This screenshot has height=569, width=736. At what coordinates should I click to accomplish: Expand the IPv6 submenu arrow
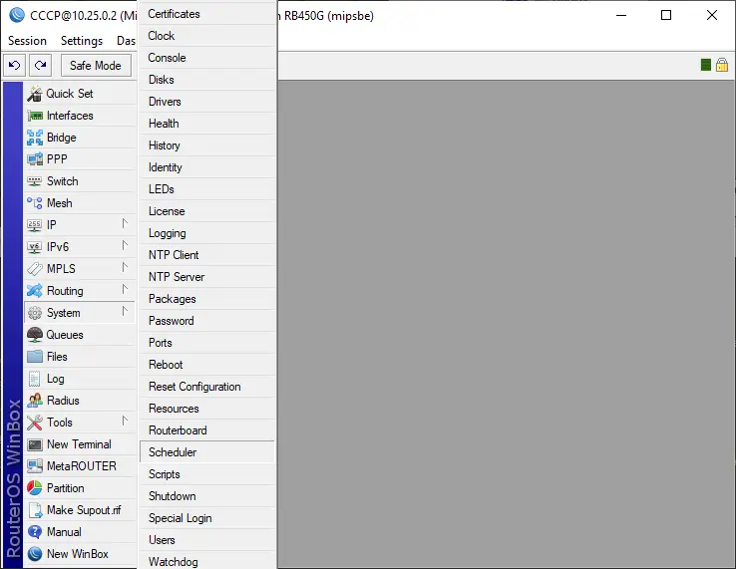pyautogui.click(x=125, y=245)
